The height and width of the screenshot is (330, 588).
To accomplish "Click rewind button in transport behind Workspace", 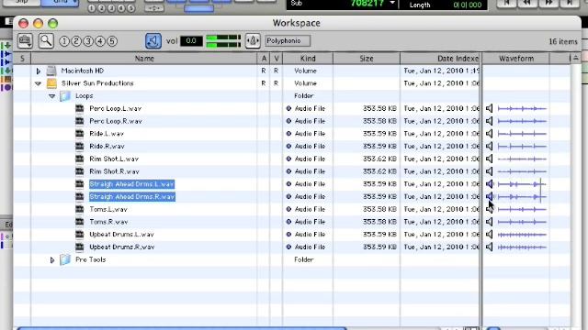I will click(527, 3).
